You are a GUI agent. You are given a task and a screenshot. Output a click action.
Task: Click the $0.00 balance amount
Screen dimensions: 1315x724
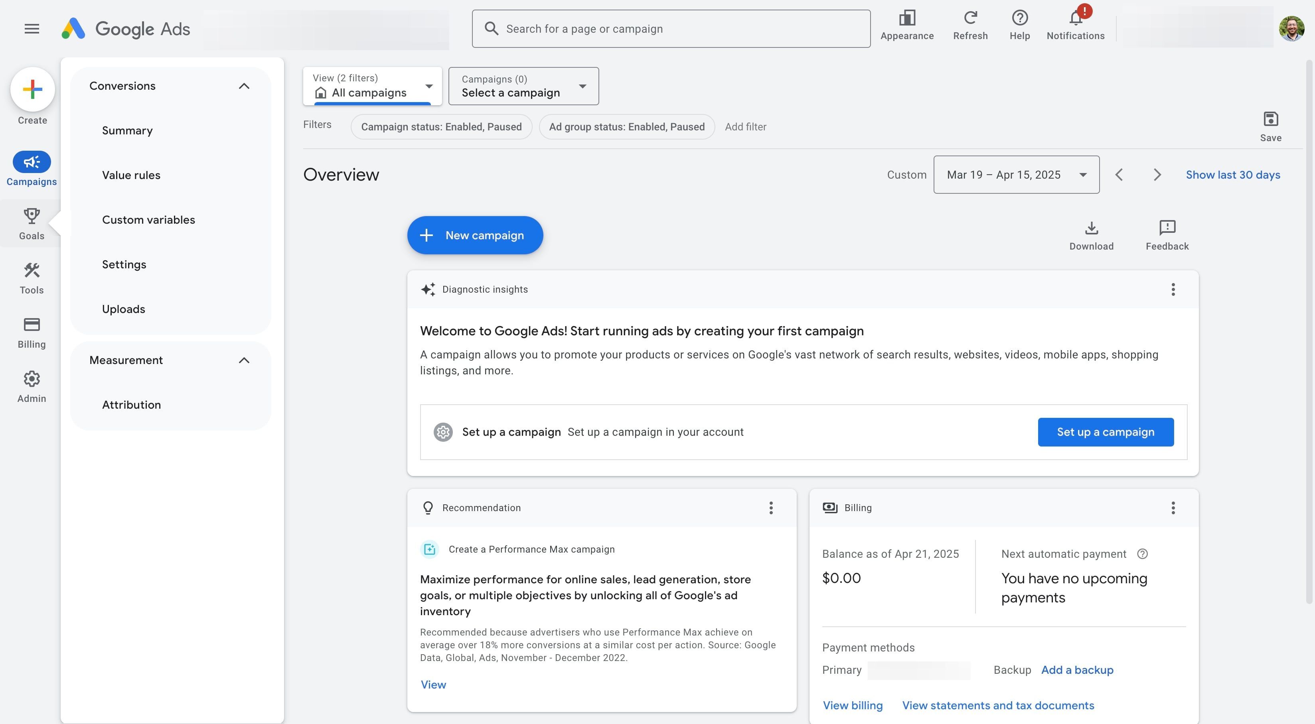coord(841,578)
